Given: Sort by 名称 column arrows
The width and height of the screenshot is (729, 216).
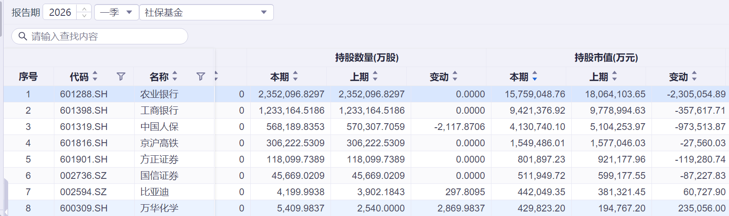Looking at the screenshot, I should [x=175, y=77].
